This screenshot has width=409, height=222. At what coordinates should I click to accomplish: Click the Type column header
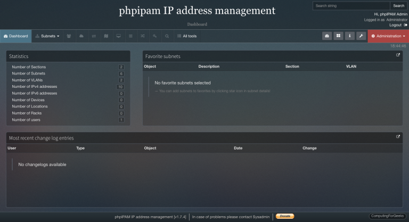coord(80,148)
